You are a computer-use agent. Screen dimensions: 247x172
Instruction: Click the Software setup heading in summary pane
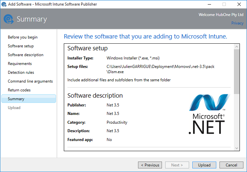tap(88, 48)
